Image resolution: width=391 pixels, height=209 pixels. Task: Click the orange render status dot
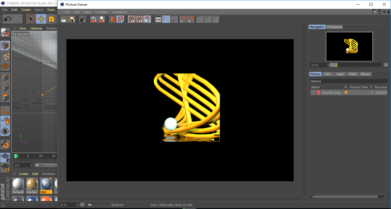(x=346, y=93)
